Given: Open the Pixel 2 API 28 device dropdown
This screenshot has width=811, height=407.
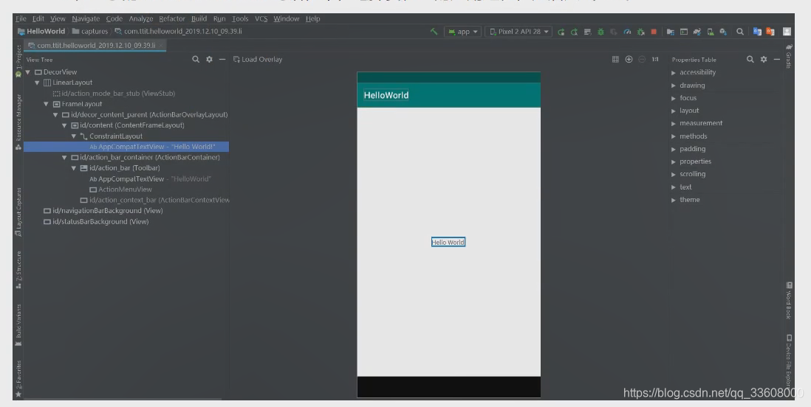Looking at the screenshot, I should tap(519, 32).
